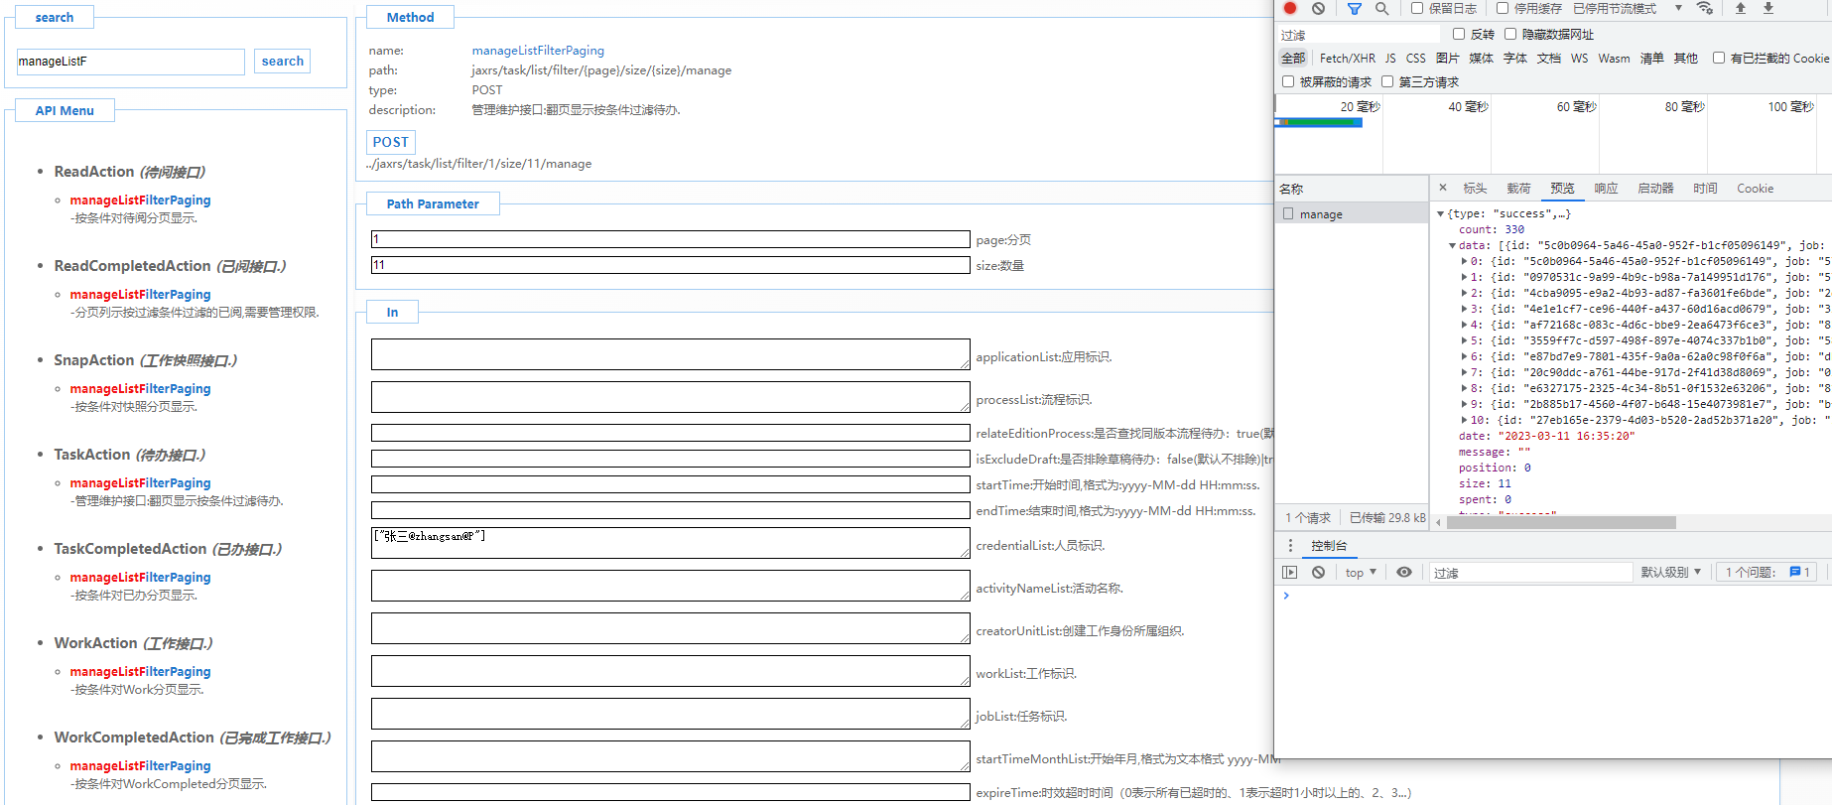Check the 第三方请求 option
The height and width of the screenshot is (805, 1832).
1387,81
